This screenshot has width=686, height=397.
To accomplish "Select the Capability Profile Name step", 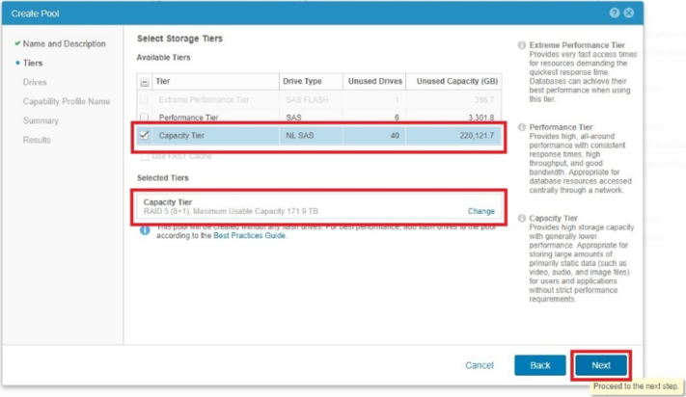I will click(x=67, y=101).
